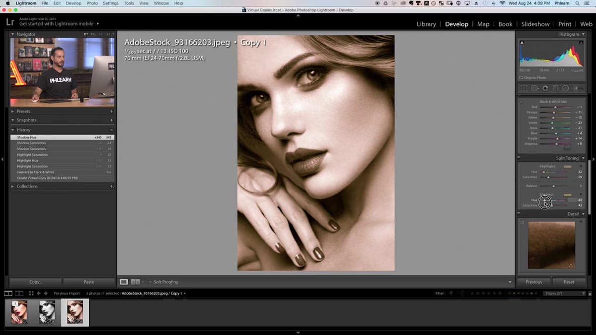Screen dimensions: 596x335
Task: Open macOS Spotlight search icon
Action: click(x=577, y=3)
